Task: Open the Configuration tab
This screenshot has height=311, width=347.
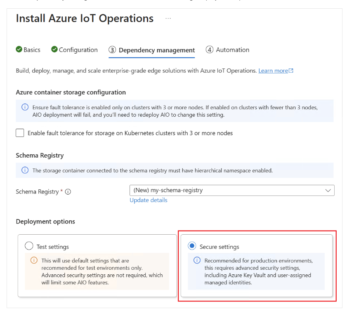Action: (78, 50)
